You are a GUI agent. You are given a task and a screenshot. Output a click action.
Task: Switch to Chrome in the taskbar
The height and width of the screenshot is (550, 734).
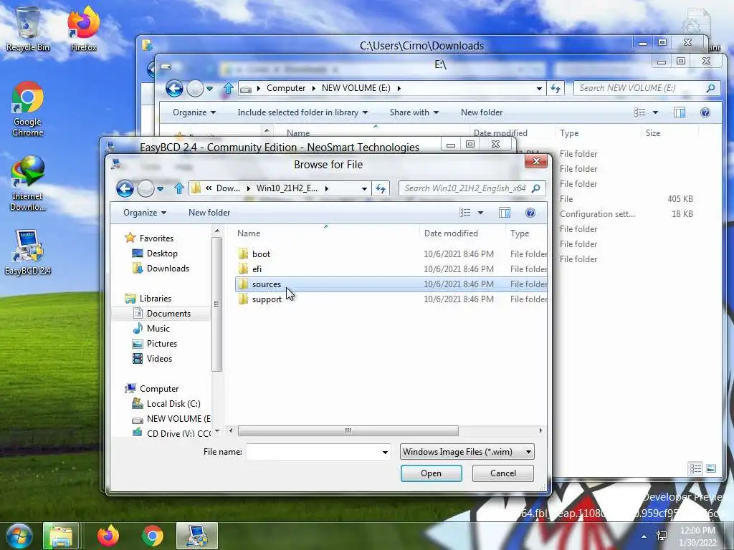(152, 536)
